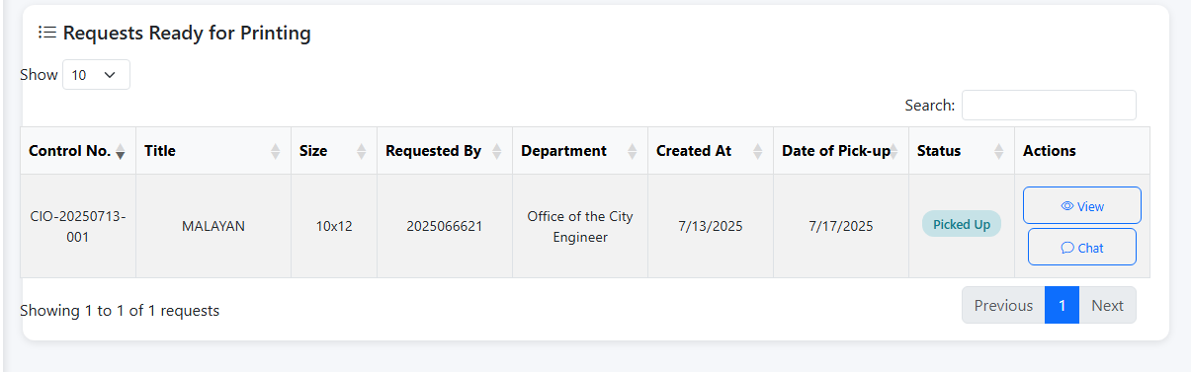View request CIO-20250713-001 details
The image size is (1191, 372).
point(1082,205)
